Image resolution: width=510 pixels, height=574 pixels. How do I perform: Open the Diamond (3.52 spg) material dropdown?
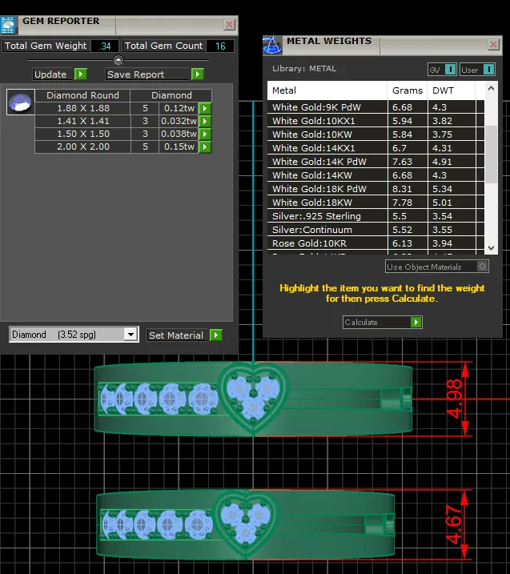pyautogui.click(x=131, y=334)
